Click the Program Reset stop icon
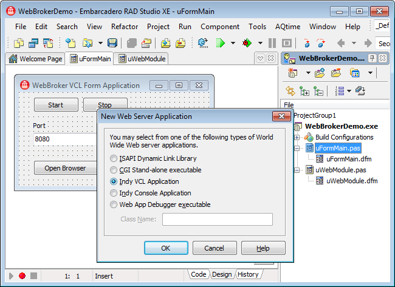Viewport: 395px width, 287px height. pos(287,43)
